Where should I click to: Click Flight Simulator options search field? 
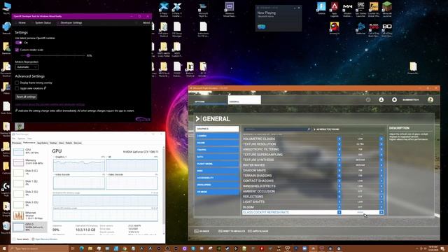pyautogui.click(x=277, y=129)
